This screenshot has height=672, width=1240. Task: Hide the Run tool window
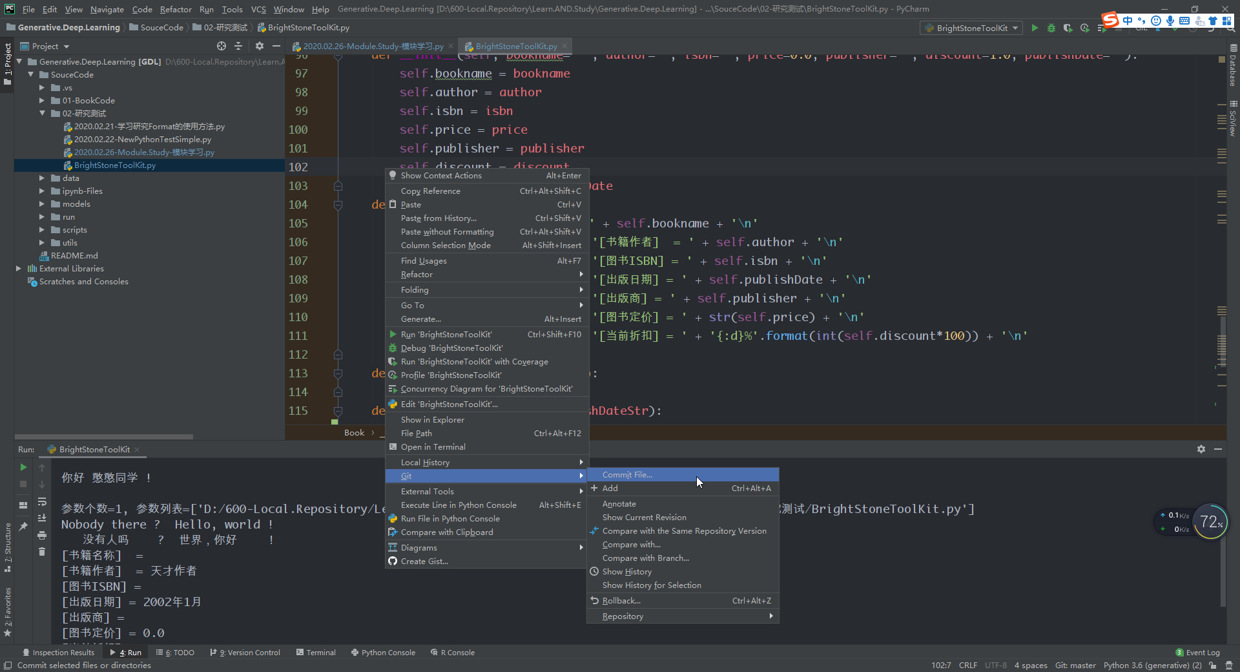pyautogui.click(x=1218, y=449)
